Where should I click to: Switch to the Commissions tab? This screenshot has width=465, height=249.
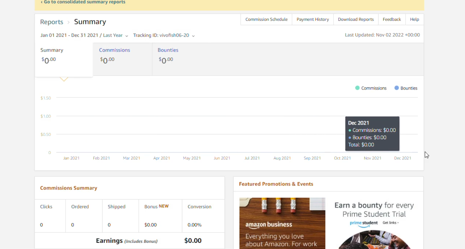point(122,59)
